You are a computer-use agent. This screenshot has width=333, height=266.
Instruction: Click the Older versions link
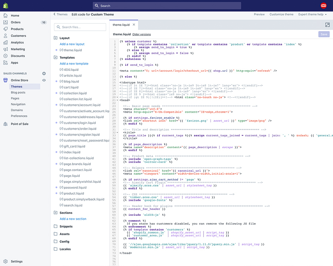click(x=141, y=34)
